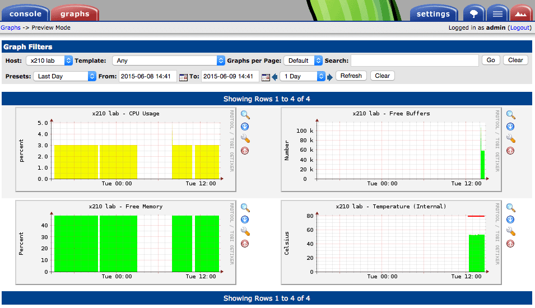Download CSV export for the Free Buffers graph
Screen dimensions: 535x308
click(x=510, y=127)
